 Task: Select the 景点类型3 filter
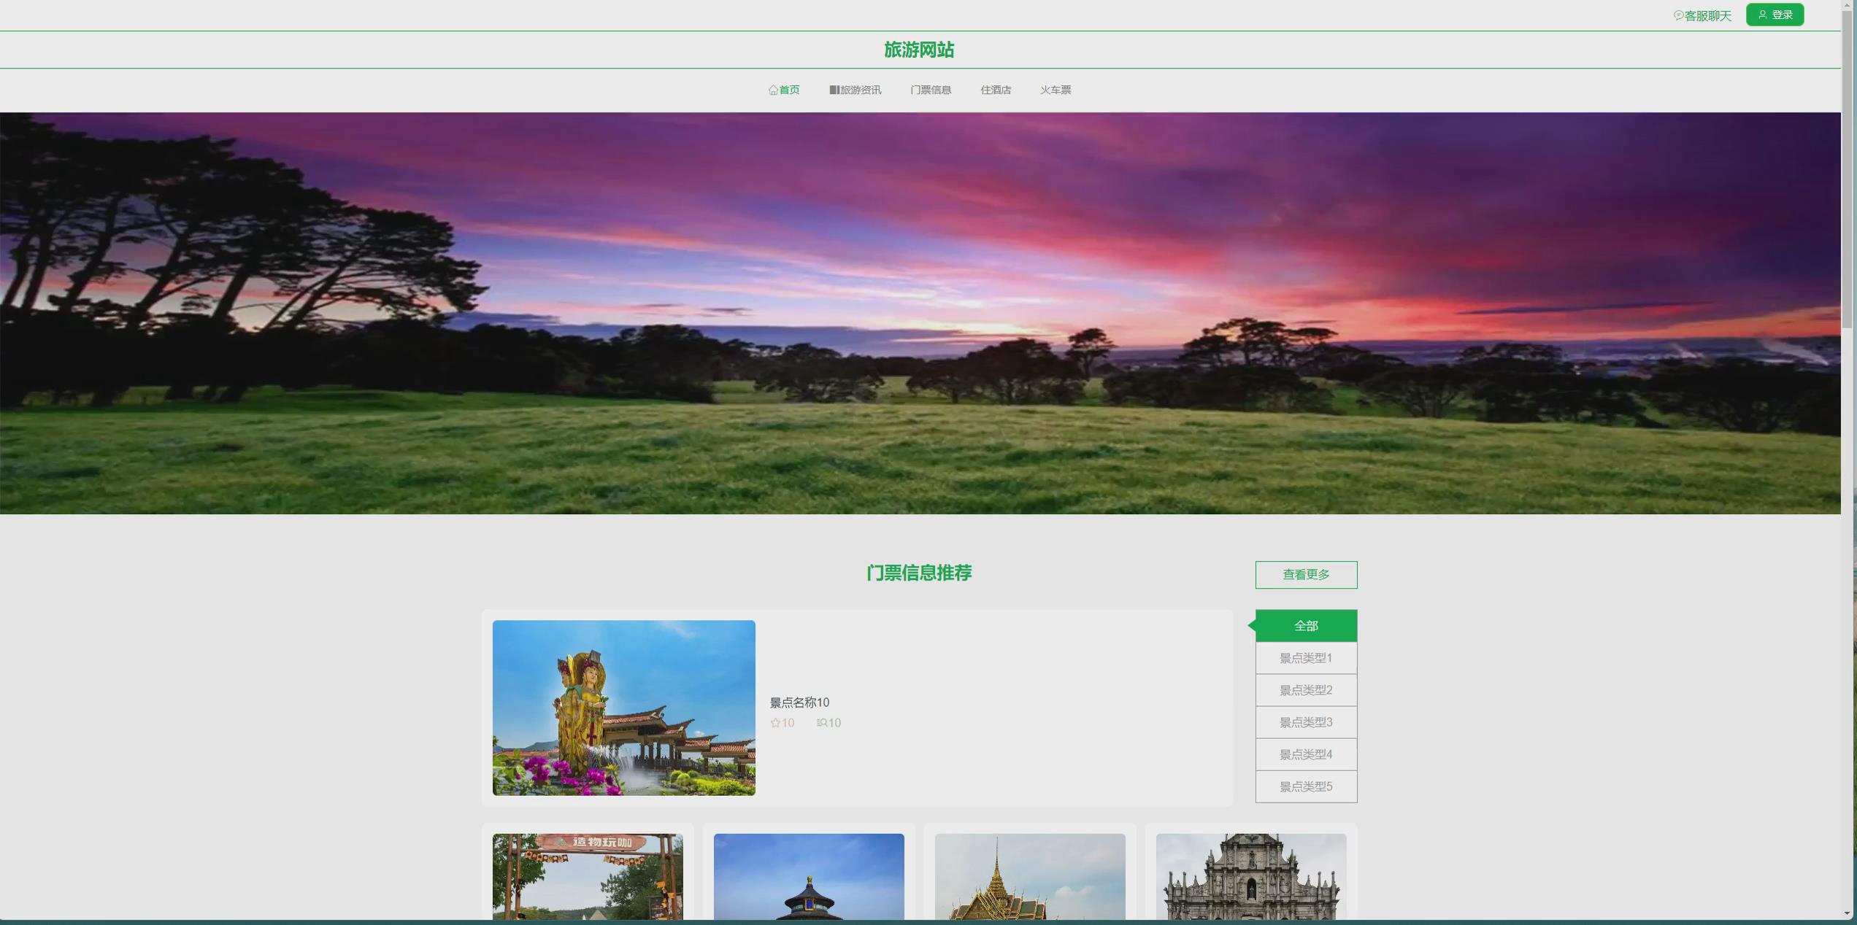tap(1305, 721)
